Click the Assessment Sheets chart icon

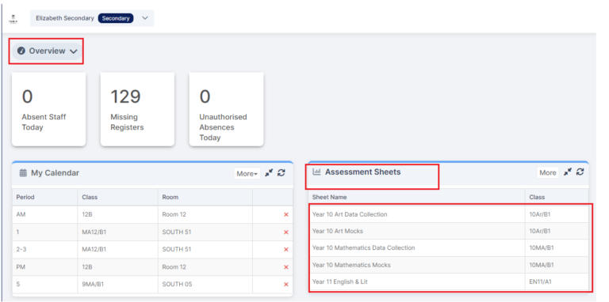tap(316, 172)
